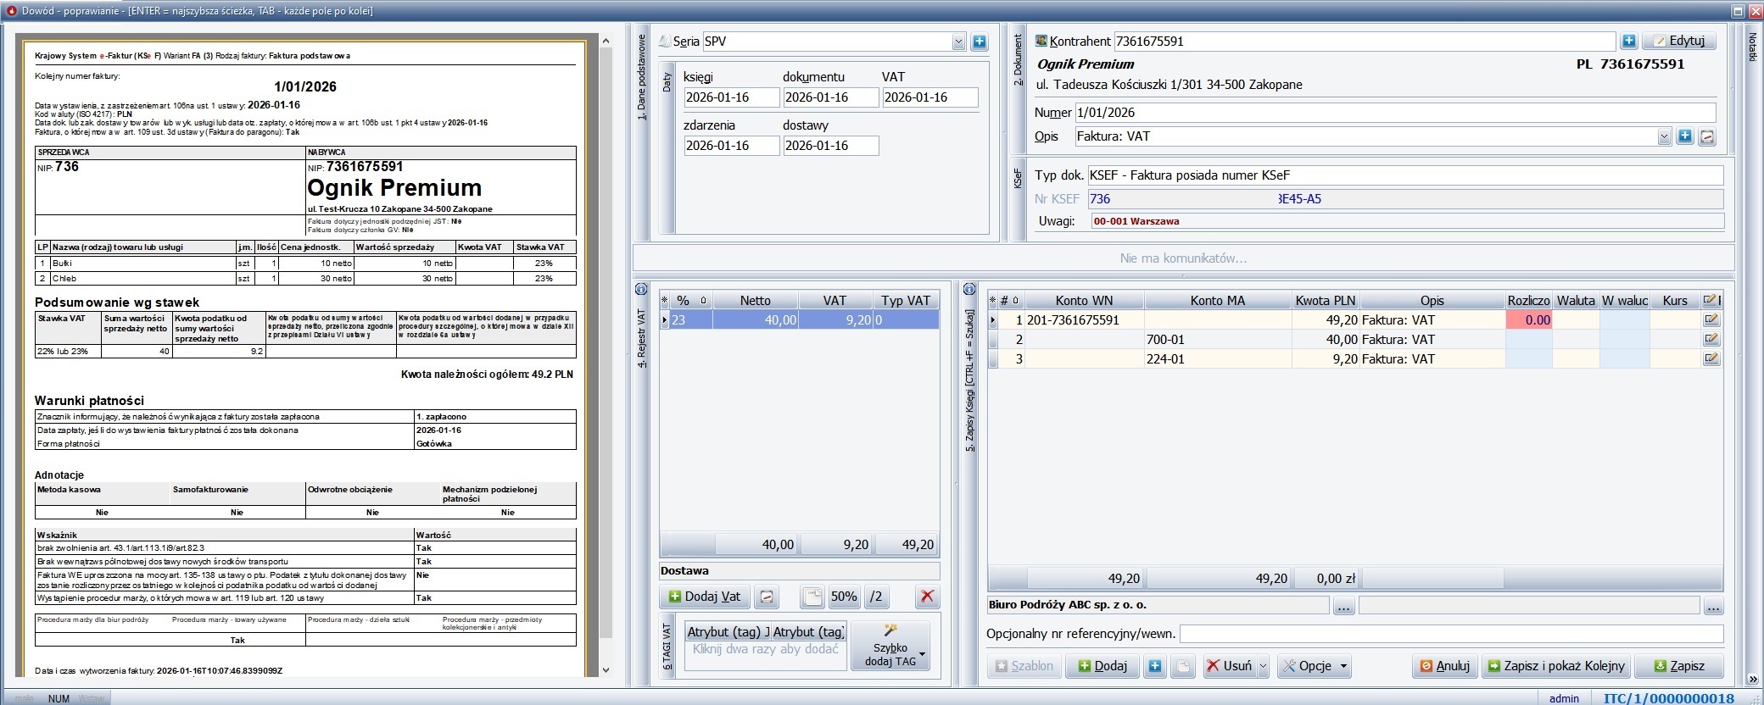Click the Dodaj Vat button
Image resolution: width=1764 pixels, height=705 pixels.
pos(704,597)
